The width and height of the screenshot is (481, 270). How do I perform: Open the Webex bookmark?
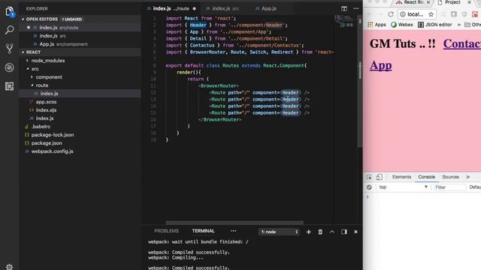pos(402,25)
